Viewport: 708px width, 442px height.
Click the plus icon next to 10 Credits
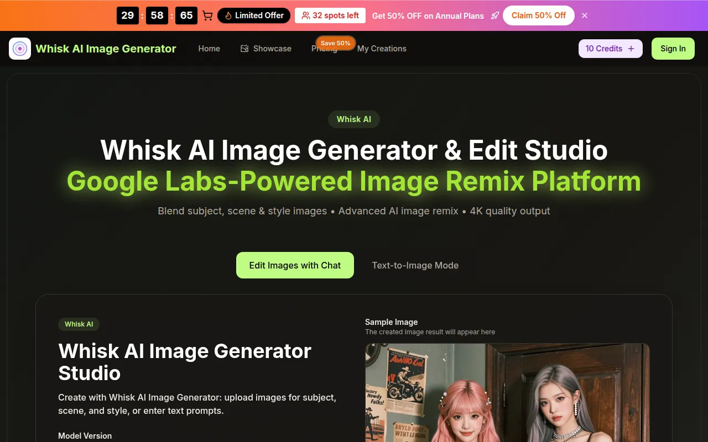(x=632, y=49)
